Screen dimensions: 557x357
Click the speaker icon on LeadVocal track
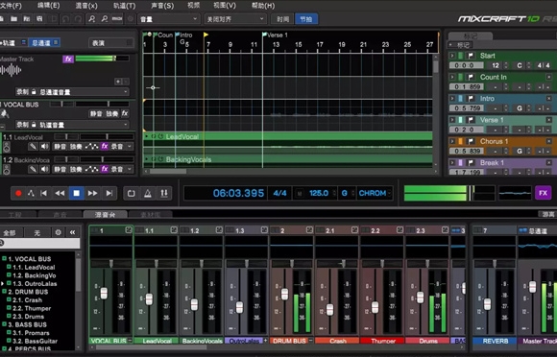[44, 146]
